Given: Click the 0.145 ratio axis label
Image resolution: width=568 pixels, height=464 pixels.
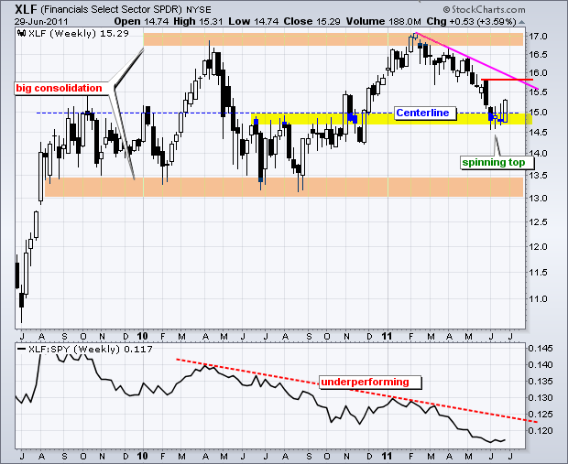Looking at the screenshot, I should pos(541,349).
